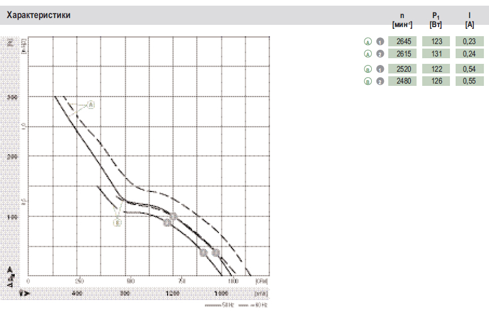The height and width of the screenshot is (317, 489).
Task: Click the gray 1 badge beside 2645
Action: [380, 42]
